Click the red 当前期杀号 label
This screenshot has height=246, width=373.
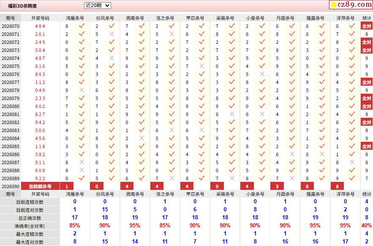click(x=40, y=187)
